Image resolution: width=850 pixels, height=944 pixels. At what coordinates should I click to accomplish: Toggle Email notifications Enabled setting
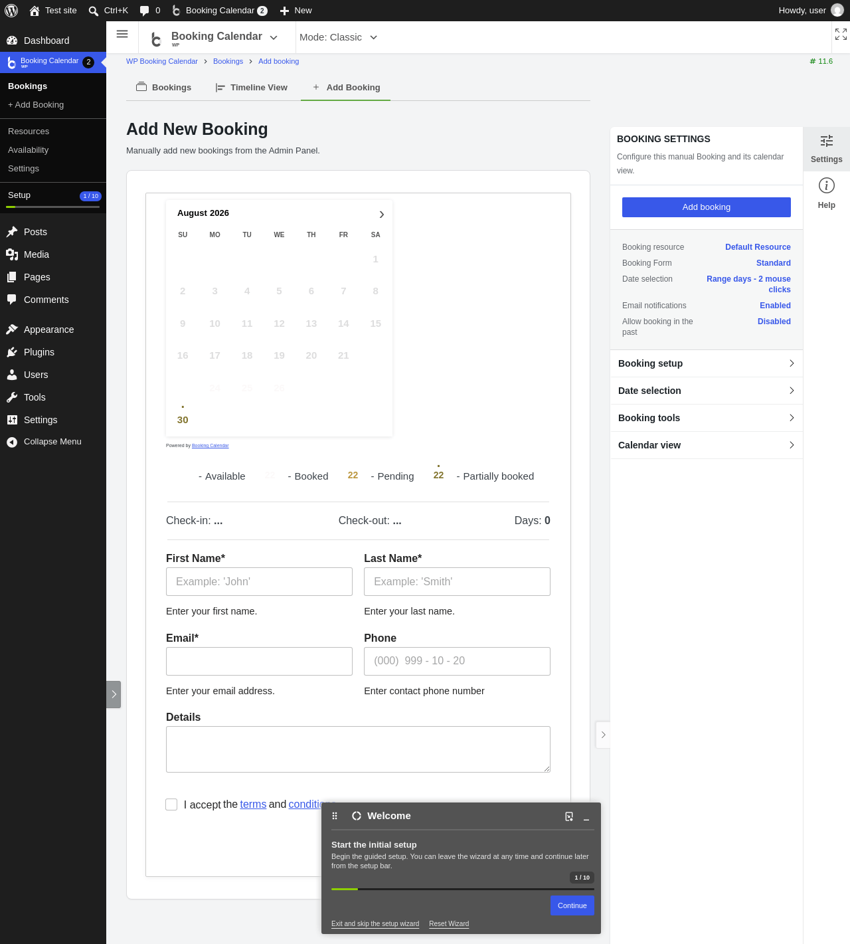(775, 306)
